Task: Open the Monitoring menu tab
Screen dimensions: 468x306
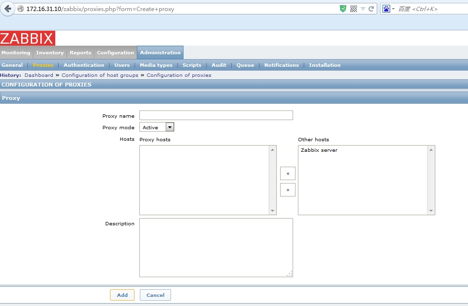Action: point(16,52)
